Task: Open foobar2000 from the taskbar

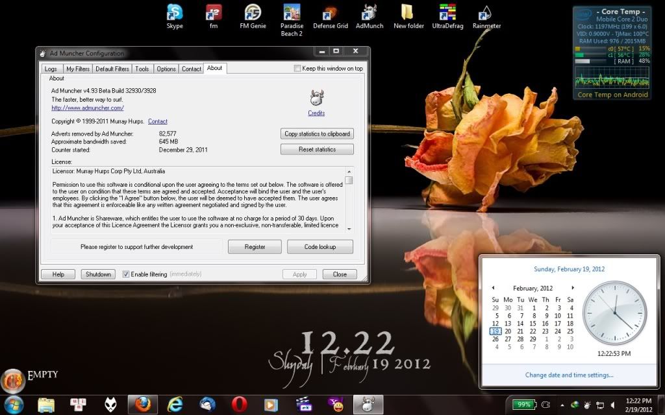Action: [x=110, y=405]
